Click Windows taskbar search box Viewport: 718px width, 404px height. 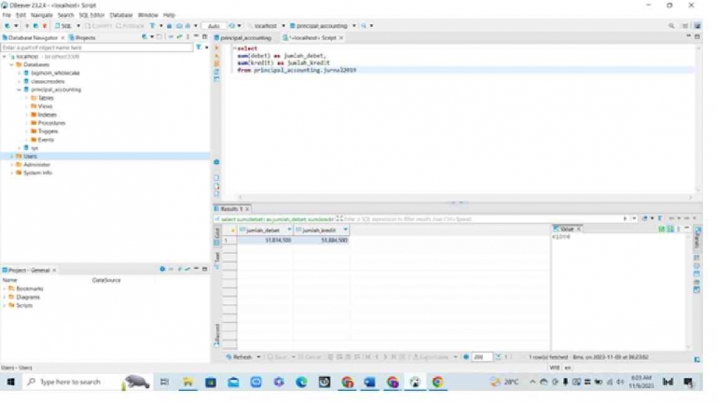tap(87, 382)
